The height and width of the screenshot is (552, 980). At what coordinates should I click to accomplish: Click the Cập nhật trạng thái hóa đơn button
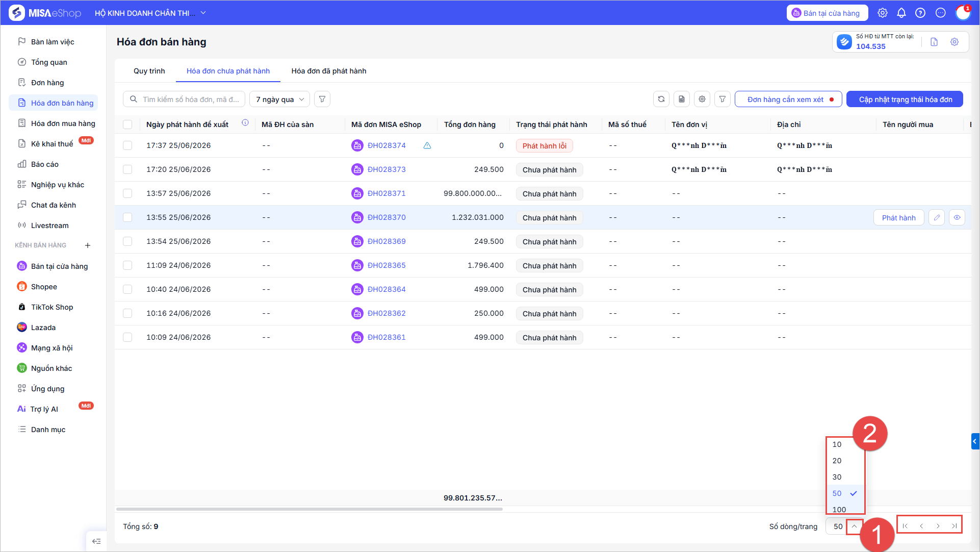click(x=905, y=99)
